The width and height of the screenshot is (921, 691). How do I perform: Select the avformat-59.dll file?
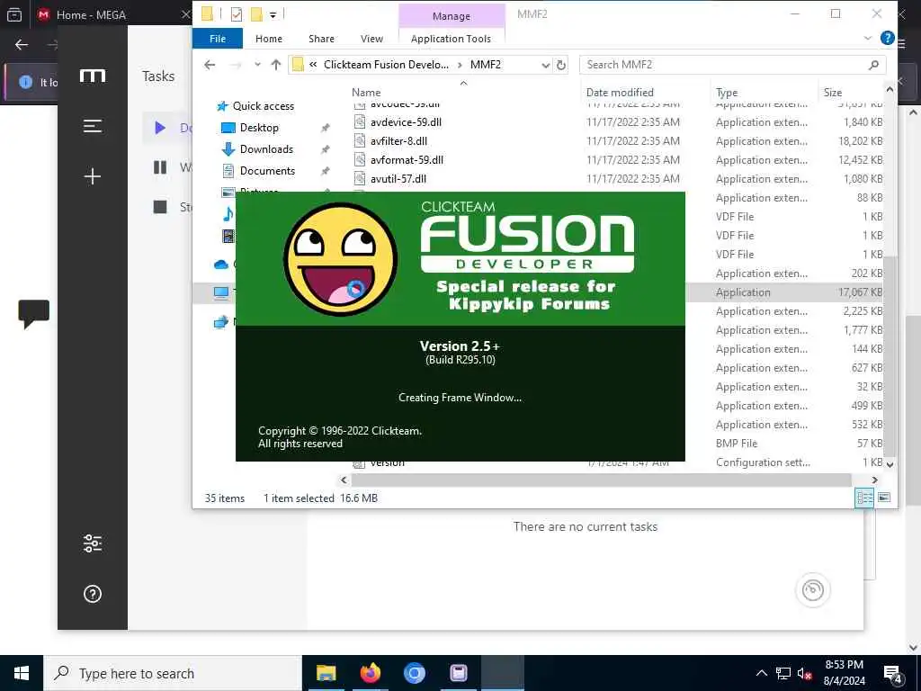point(407,160)
